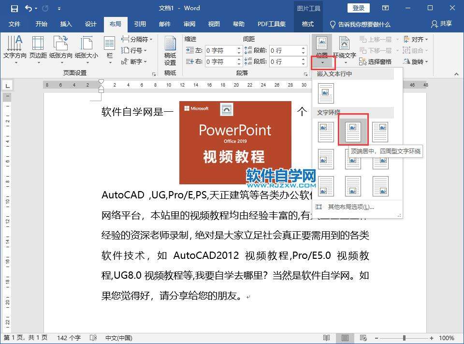The image size is (464, 344).
Task: Open the Columns (栏) tool
Action: [110, 49]
